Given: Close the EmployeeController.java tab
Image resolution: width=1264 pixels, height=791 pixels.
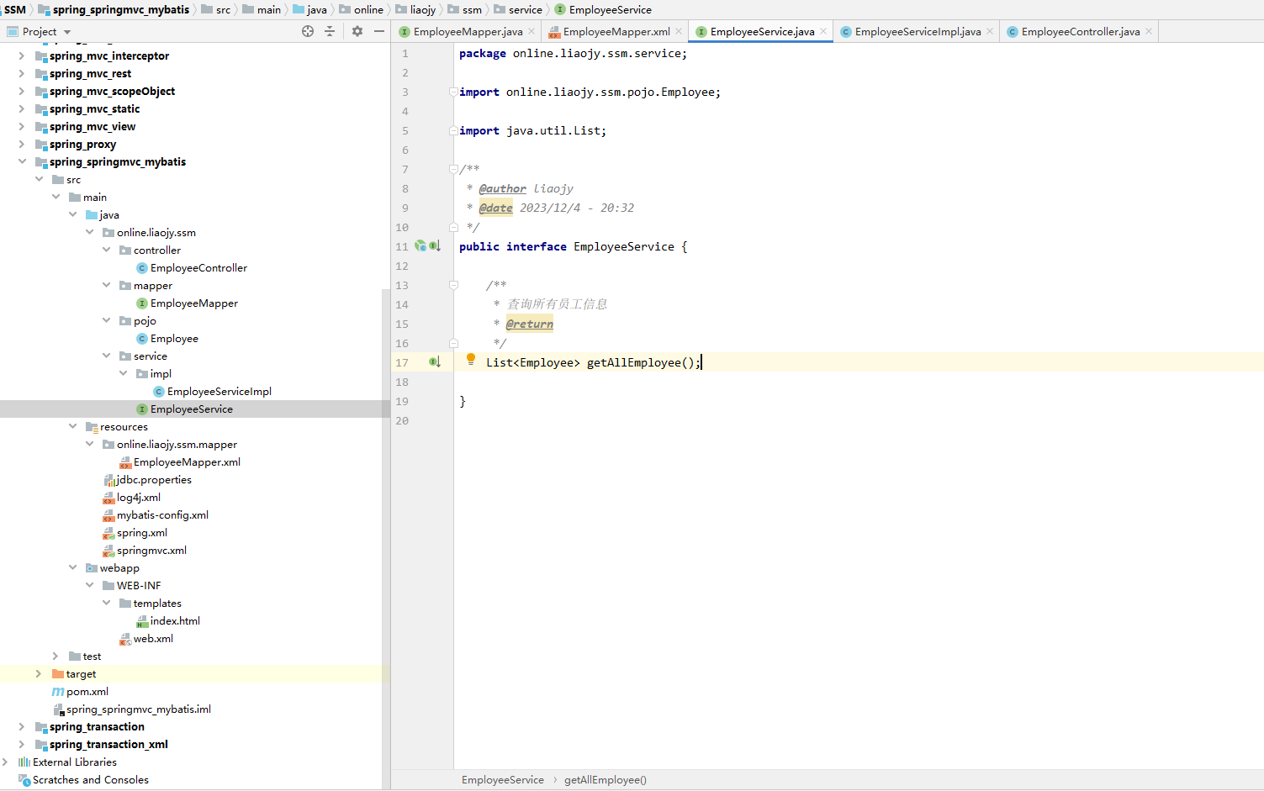Looking at the screenshot, I should [x=1149, y=32].
